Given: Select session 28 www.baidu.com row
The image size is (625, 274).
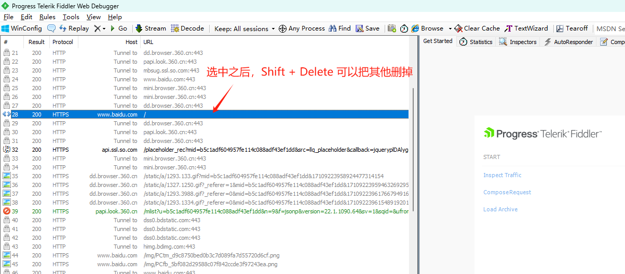Looking at the screenshot, I should 205,114.
